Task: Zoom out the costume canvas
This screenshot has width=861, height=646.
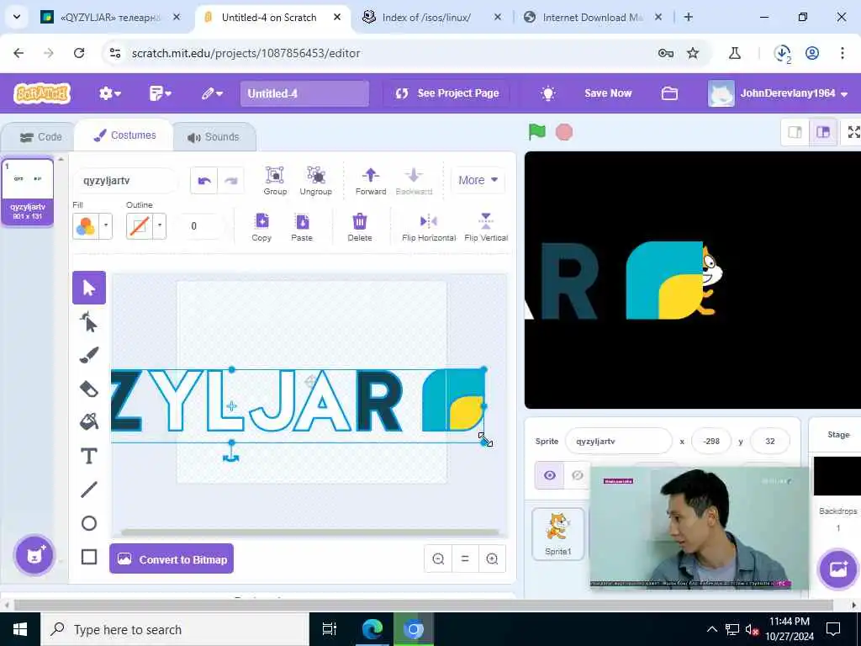Action: click(x=438, y=559)
